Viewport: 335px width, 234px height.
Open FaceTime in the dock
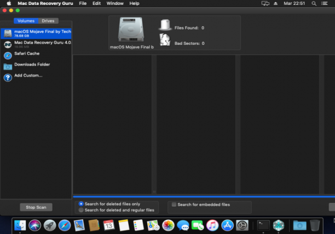[x=198, y=225]
